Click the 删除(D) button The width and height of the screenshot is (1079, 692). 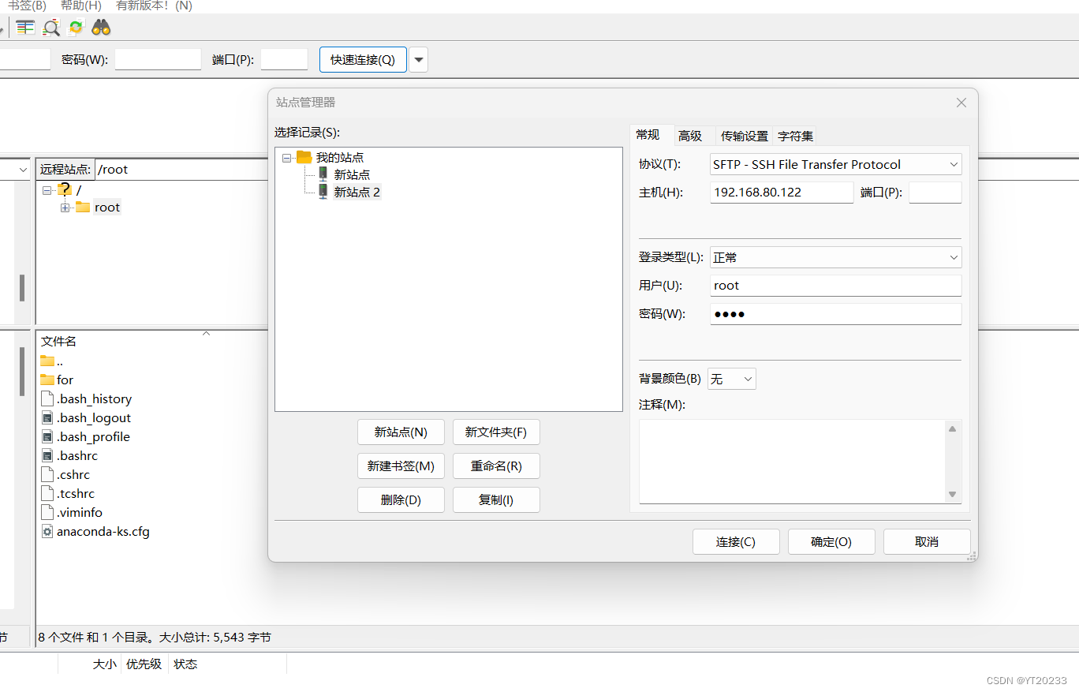coord(401,500)
